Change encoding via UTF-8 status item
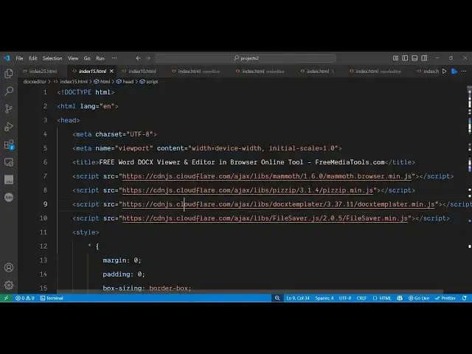This screenshot has width=472, height=354. tap(345, 298)
